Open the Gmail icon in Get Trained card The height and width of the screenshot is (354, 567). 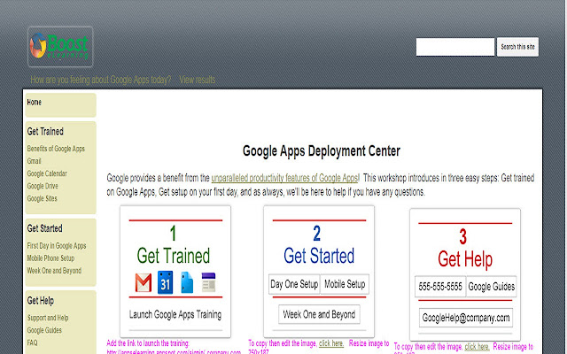click(144, 282)
